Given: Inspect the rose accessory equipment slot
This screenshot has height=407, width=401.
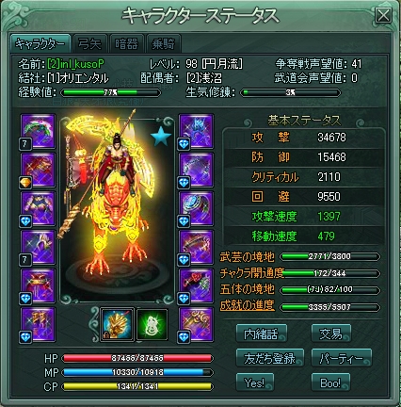Looking at the screenshot, I should (x=197, y=285).
